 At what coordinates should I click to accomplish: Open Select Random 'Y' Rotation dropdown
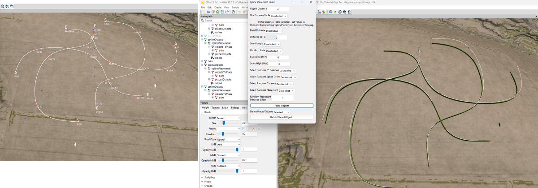pyautogui.click(x=288, y=71)
